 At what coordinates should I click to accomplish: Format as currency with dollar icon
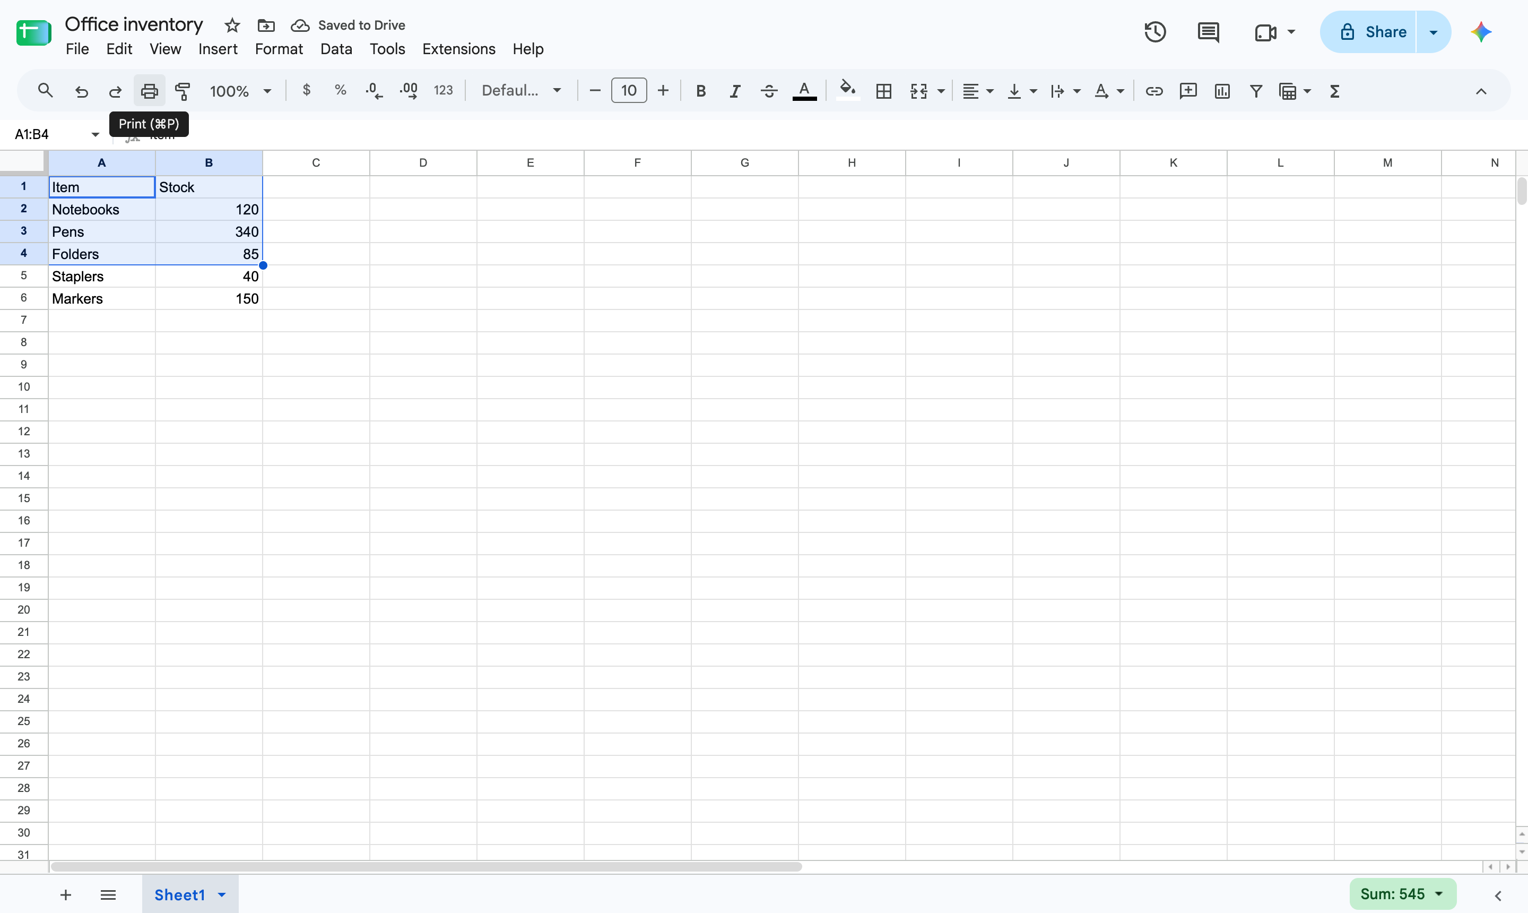(x=306, y=90)
